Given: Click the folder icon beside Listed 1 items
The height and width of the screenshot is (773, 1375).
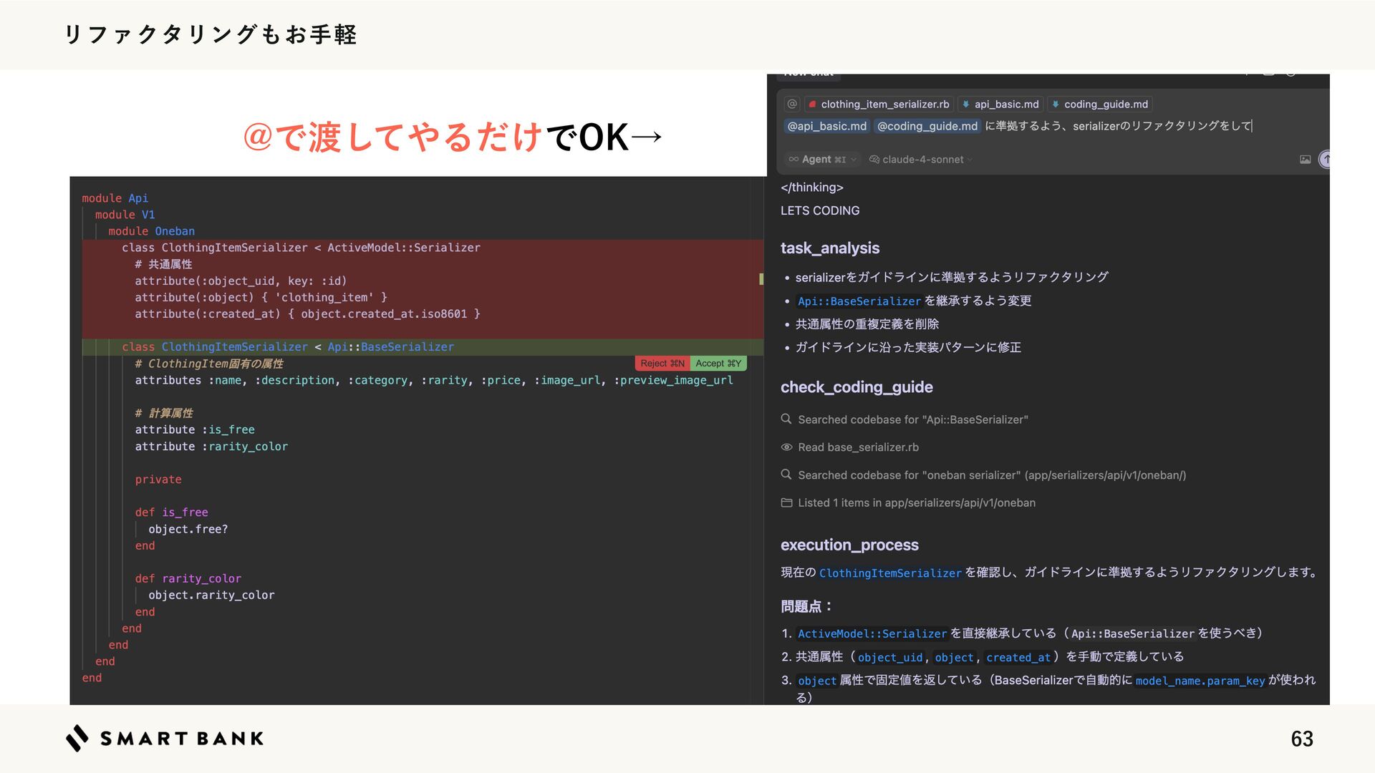Looking at the screenshot, I should (x=786, y=503).
